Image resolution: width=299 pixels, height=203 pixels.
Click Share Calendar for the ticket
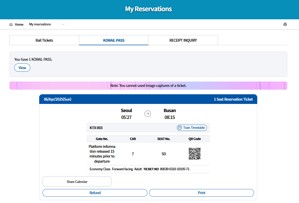tap(77, 181)
